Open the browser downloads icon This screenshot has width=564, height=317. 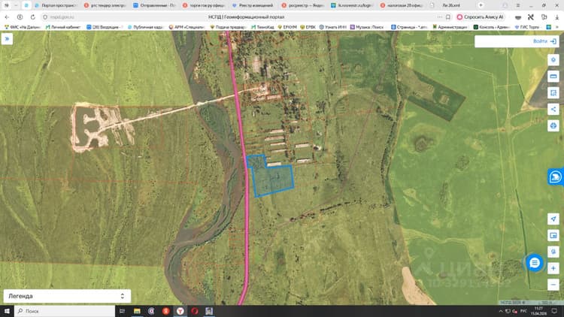(557, 17)
